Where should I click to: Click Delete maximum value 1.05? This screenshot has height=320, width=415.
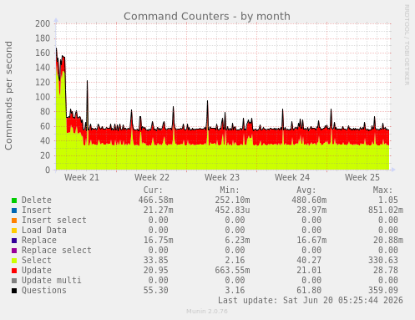[x=388, y=200]
